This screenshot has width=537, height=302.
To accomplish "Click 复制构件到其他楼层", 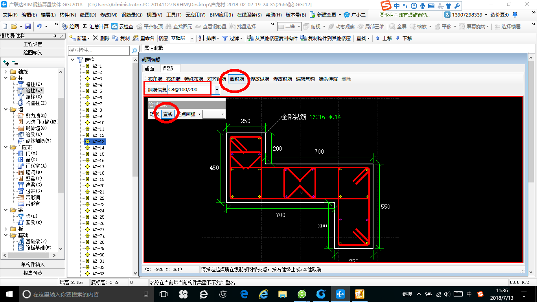I will [x=326, y=38].
